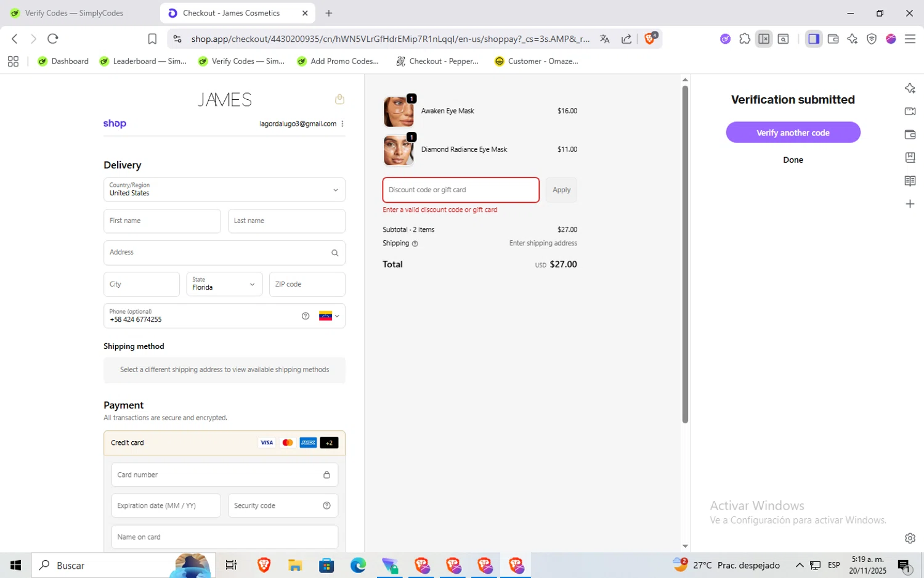Click the shop logo link

(x=115, y=124)
